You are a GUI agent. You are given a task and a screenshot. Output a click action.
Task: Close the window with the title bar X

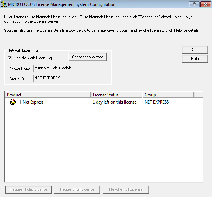(x=205, y=4)
